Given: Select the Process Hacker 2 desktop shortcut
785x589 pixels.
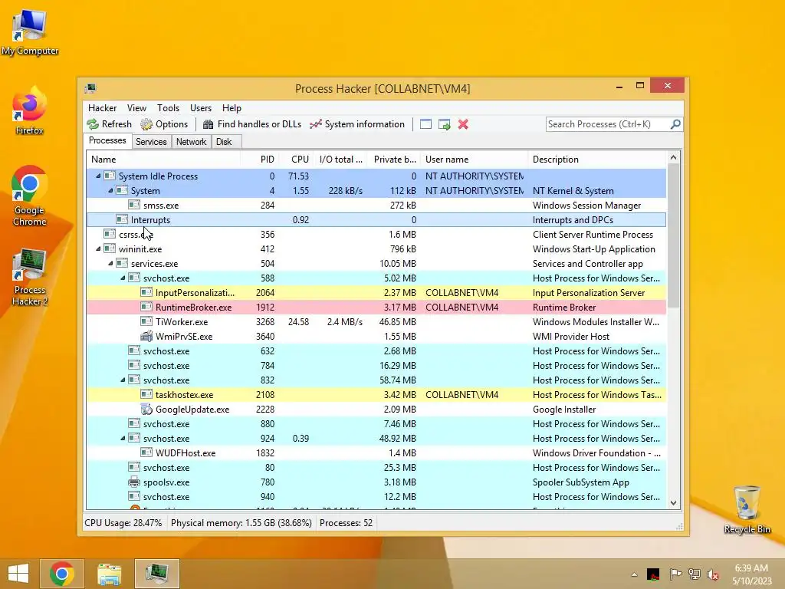Looking at the screenshot, I should (30, 276).
